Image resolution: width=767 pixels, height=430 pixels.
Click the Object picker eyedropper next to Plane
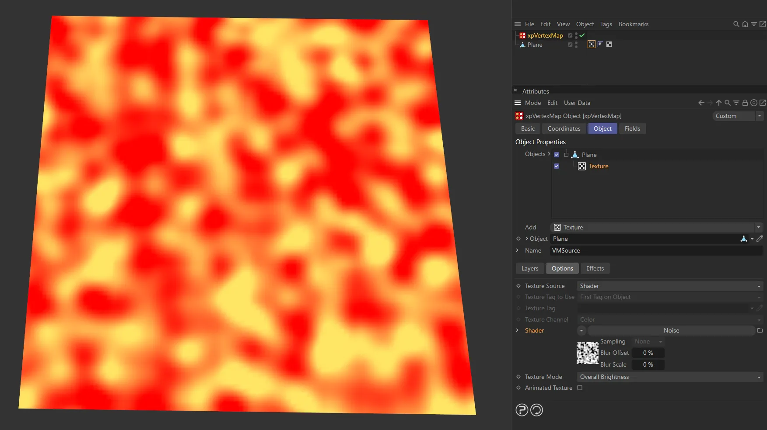(x=760, y=239)
